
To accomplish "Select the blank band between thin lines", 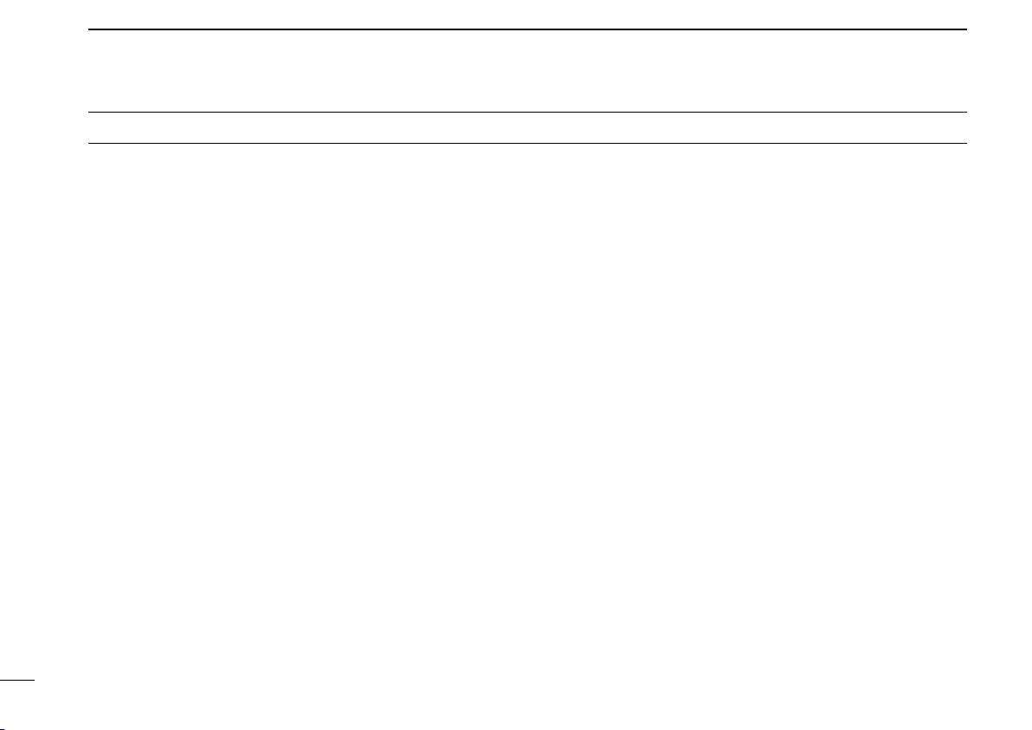I will tap(527, 127).
